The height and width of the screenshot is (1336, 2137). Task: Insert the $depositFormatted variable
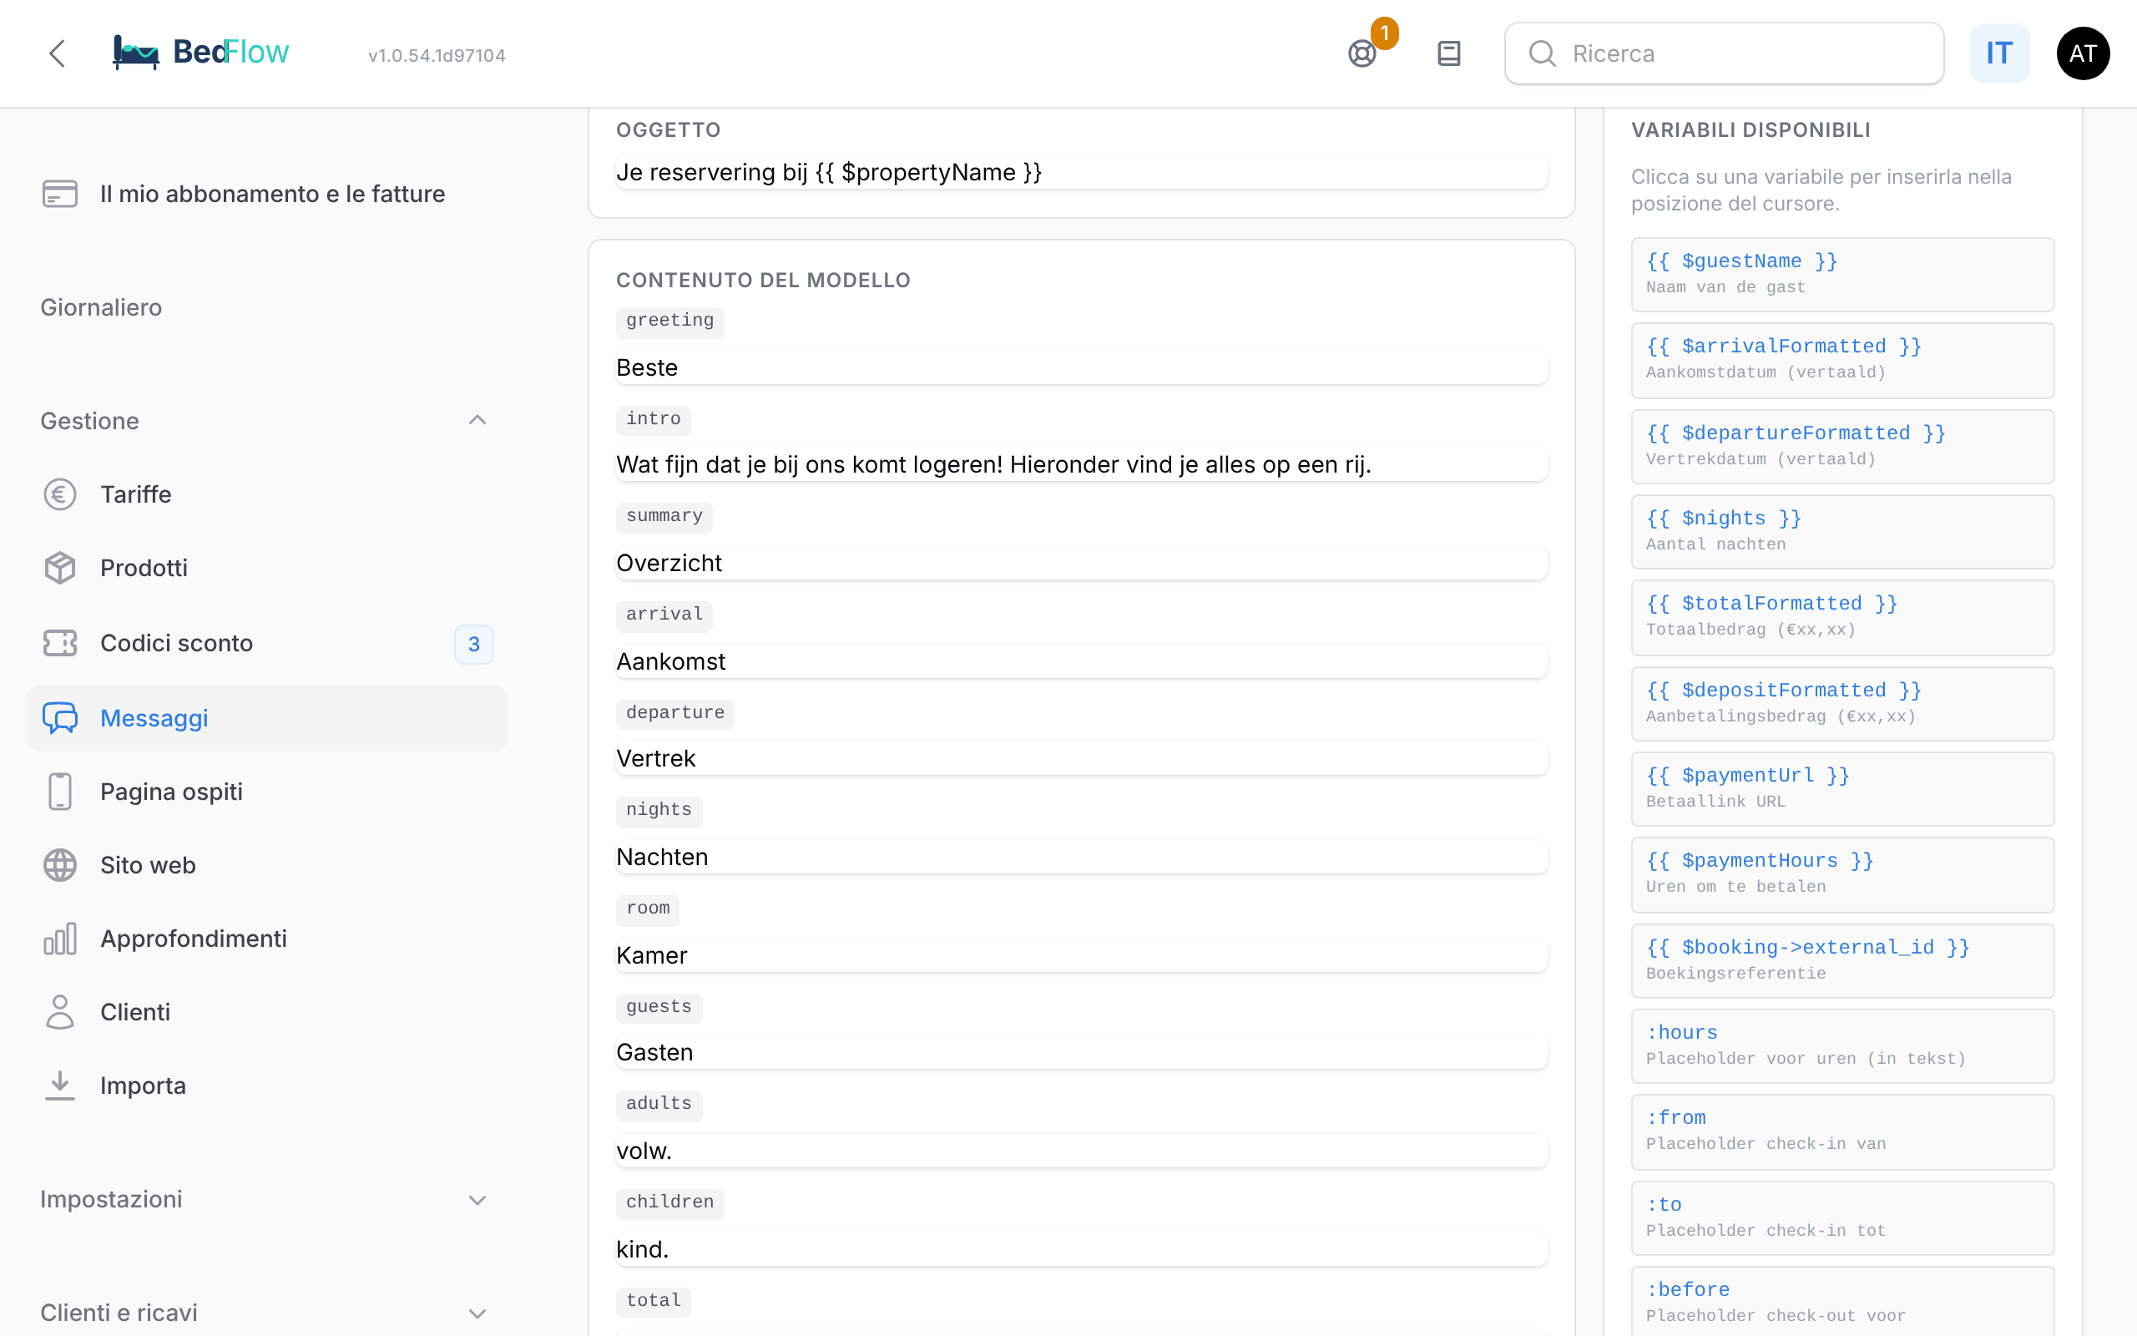[x=1842, y=703]
